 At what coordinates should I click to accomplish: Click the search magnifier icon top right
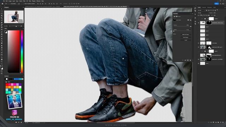coord(220,4)
